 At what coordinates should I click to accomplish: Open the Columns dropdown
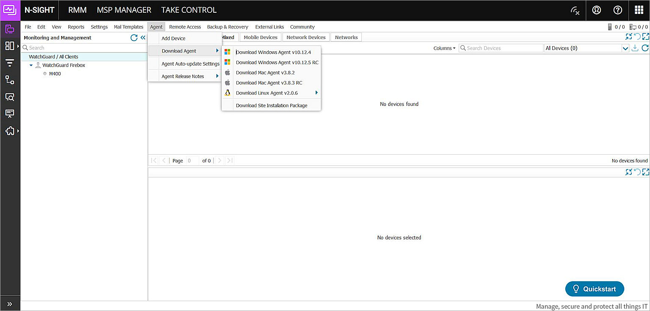pyautogui.click(x=444, y=48)
